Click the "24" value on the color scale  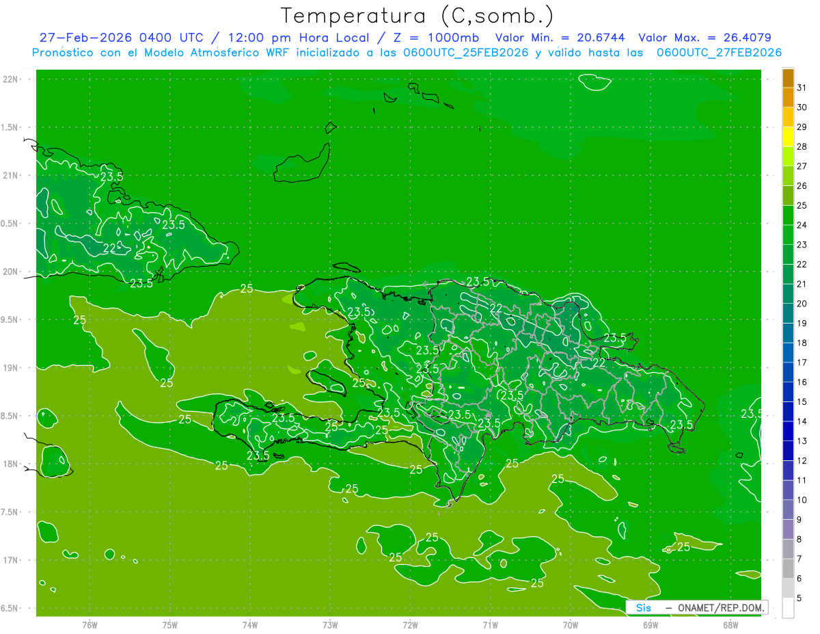(x=802, y=225)
